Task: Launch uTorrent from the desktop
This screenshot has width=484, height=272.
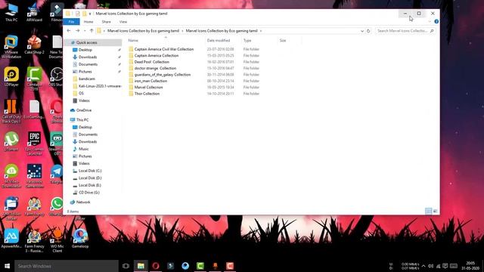Action: 11,142
